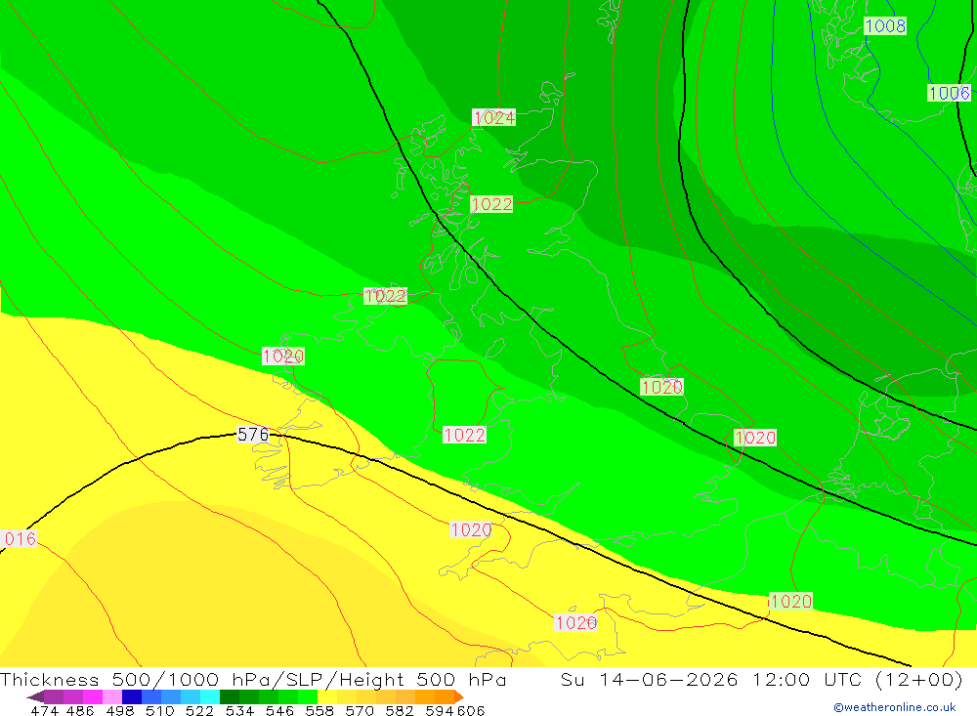Click the weatheronline.co.uk copyright link
The image size is (977, 716).
894,707
